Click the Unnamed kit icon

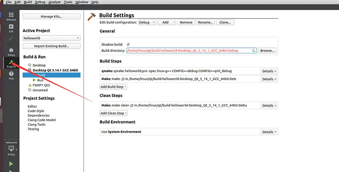click(30, 90)
